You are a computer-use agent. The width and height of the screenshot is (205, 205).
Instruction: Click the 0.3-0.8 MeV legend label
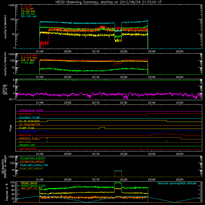click(29, 58)
